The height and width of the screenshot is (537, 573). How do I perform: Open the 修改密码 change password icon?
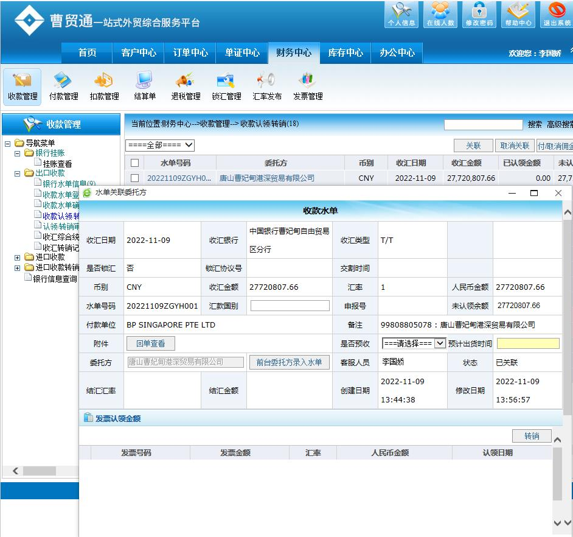(x=479, y=14)
